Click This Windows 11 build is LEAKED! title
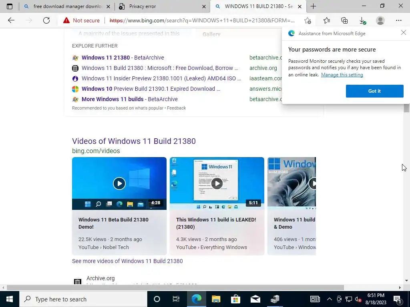 (216, 223)
